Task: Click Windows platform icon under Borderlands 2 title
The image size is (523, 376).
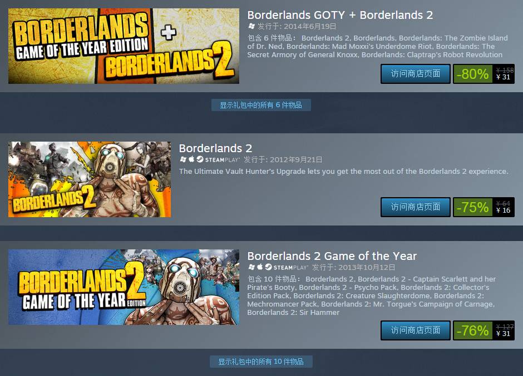Action: pos(183,159)
